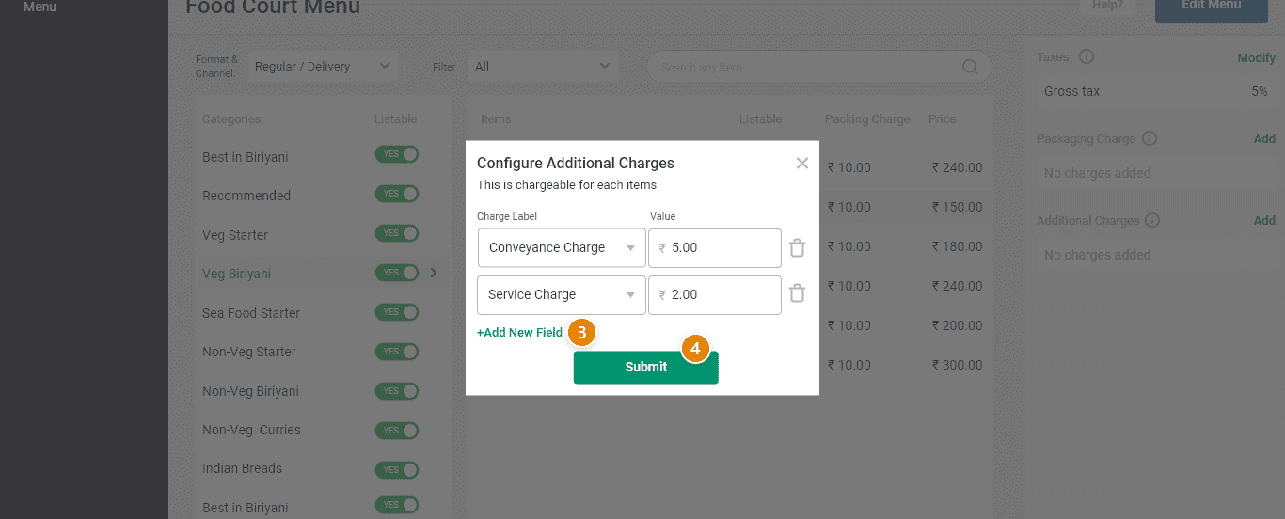This screenshot has height=519, width=1285.
Task: Delete the Conveyance Charge row with trash icon
Action: click(x=797, y=248)
